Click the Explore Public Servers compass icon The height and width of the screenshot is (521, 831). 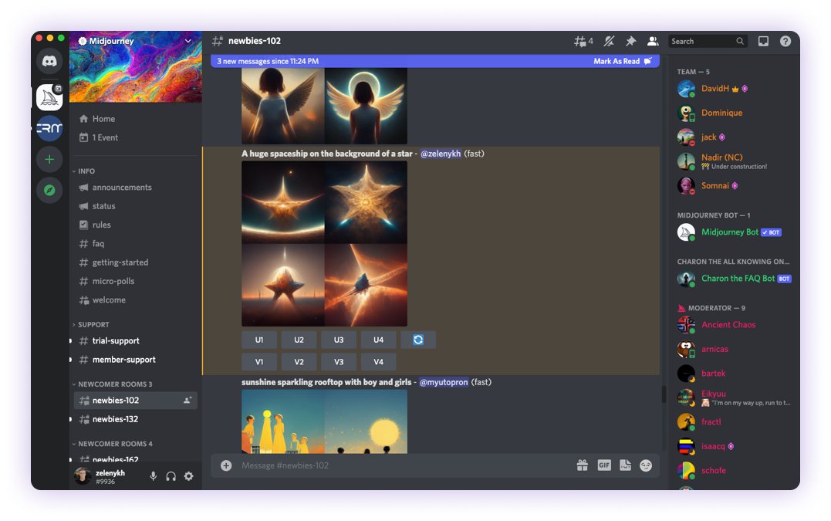tap(49, 190)
